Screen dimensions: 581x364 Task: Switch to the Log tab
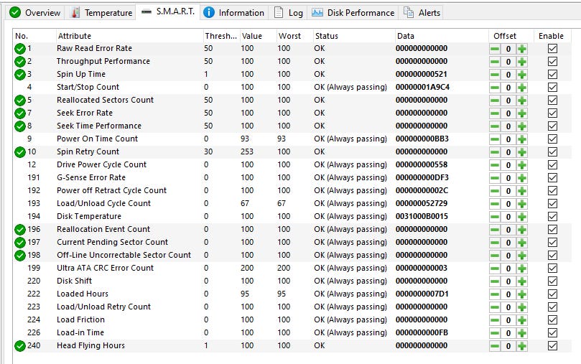pos(288,13)
